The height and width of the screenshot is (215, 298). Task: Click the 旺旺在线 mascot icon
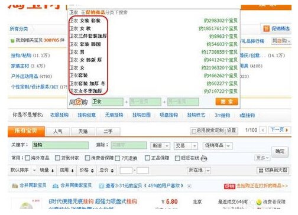[x=204, y=158]
